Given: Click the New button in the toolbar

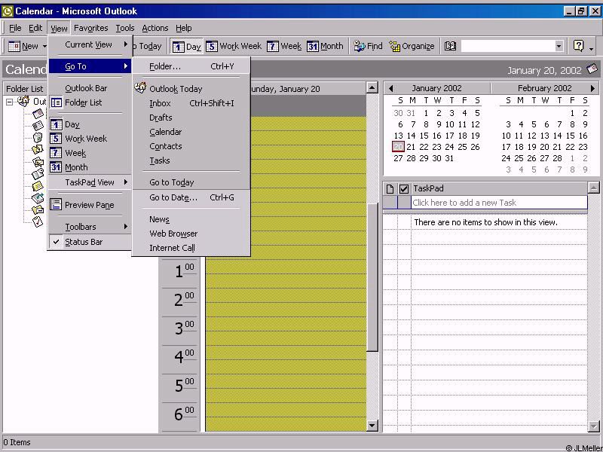Looking at the screenshot, I should point(23,46).
